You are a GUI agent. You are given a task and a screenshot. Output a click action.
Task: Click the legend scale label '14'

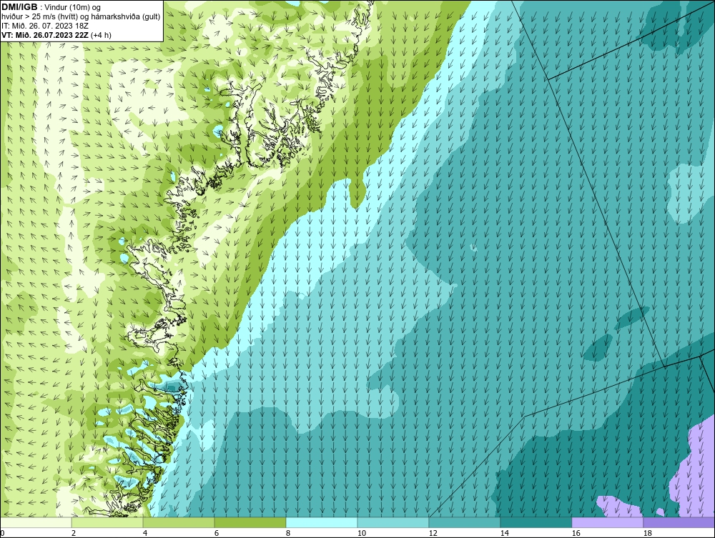coord(504,533)
